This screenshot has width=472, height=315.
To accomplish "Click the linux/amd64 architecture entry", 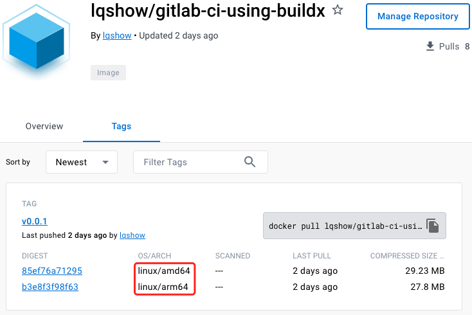I will click(x=164, y=271).
